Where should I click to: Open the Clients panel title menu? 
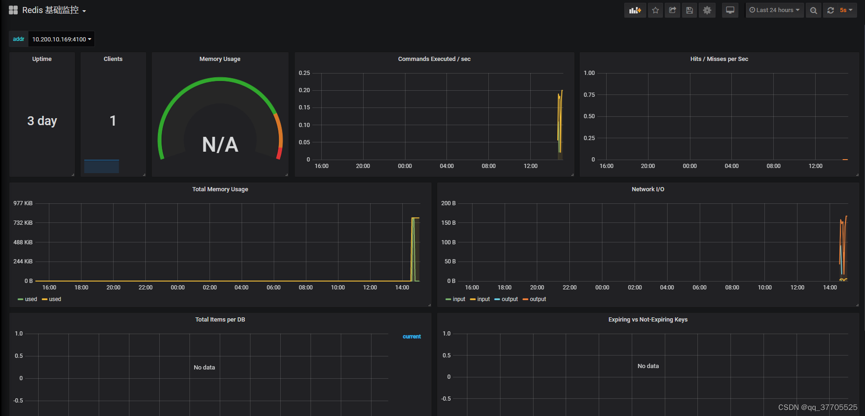113,59
